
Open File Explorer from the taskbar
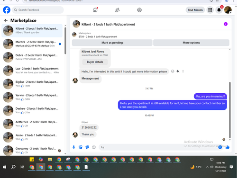50,160
